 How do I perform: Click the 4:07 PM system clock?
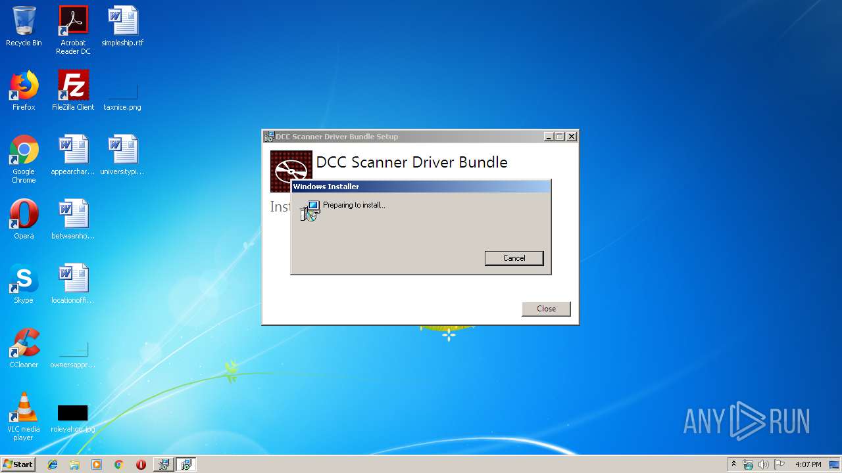(x=808, y=464)
